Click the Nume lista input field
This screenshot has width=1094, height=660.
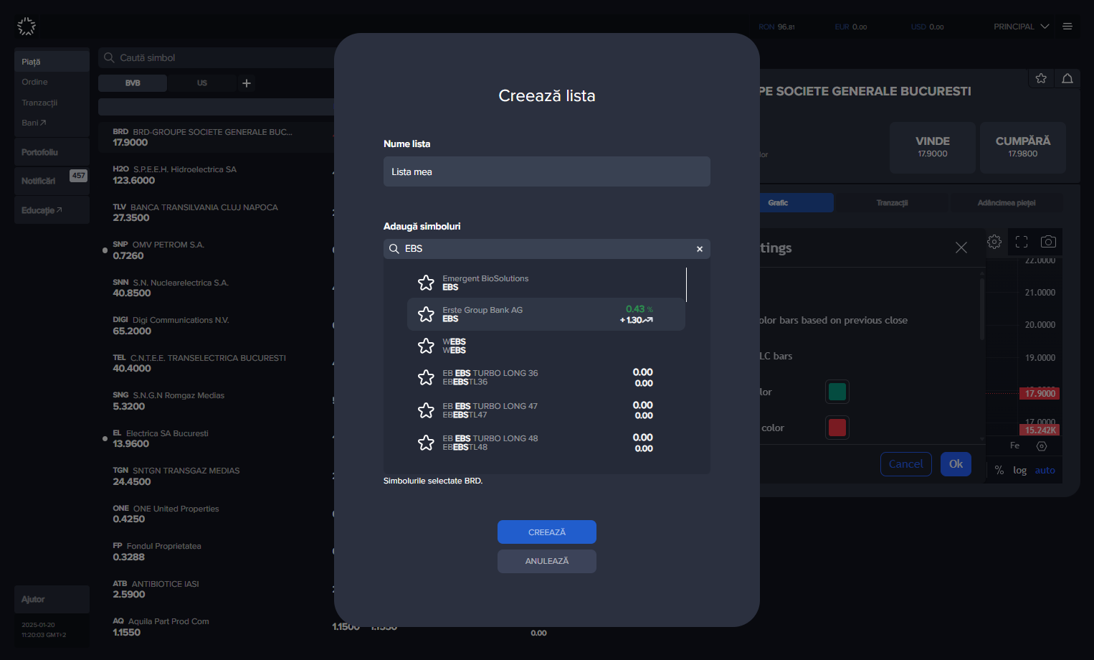point(547,171)
